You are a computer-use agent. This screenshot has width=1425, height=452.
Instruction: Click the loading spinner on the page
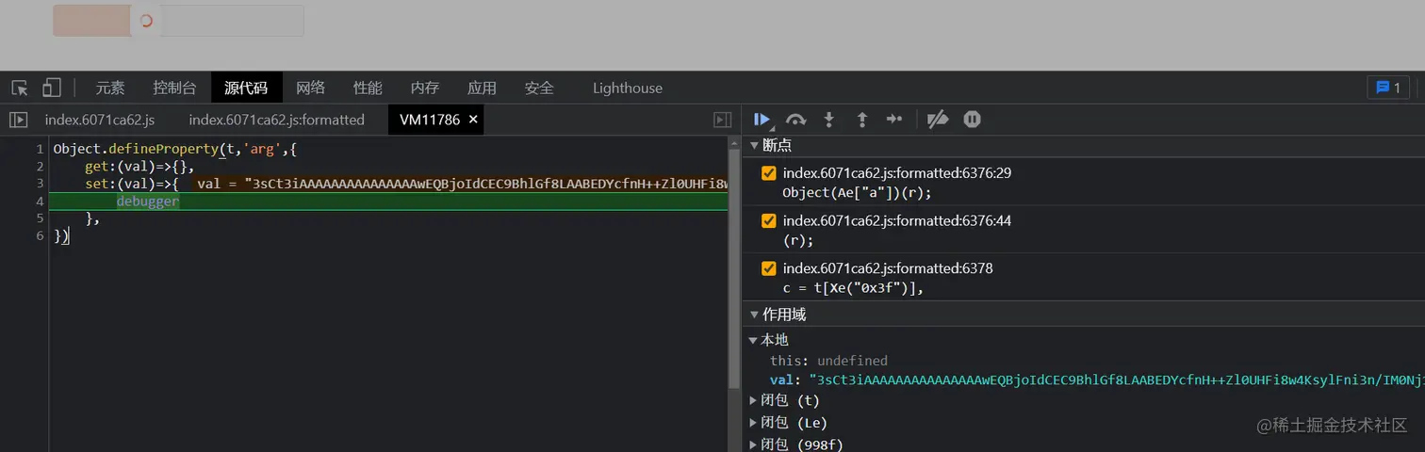tap(146, 21)
